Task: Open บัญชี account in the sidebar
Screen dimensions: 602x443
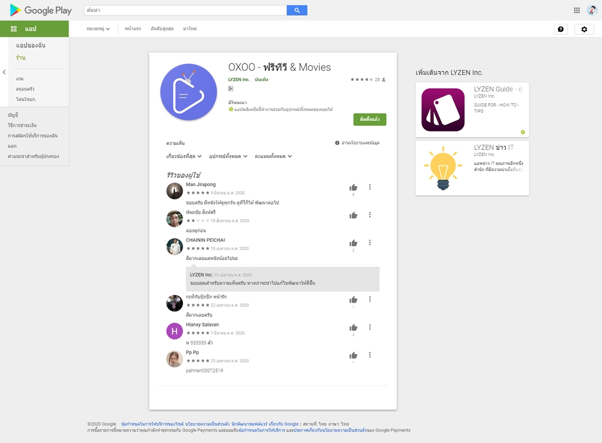Action: click(x=13, y=115)
